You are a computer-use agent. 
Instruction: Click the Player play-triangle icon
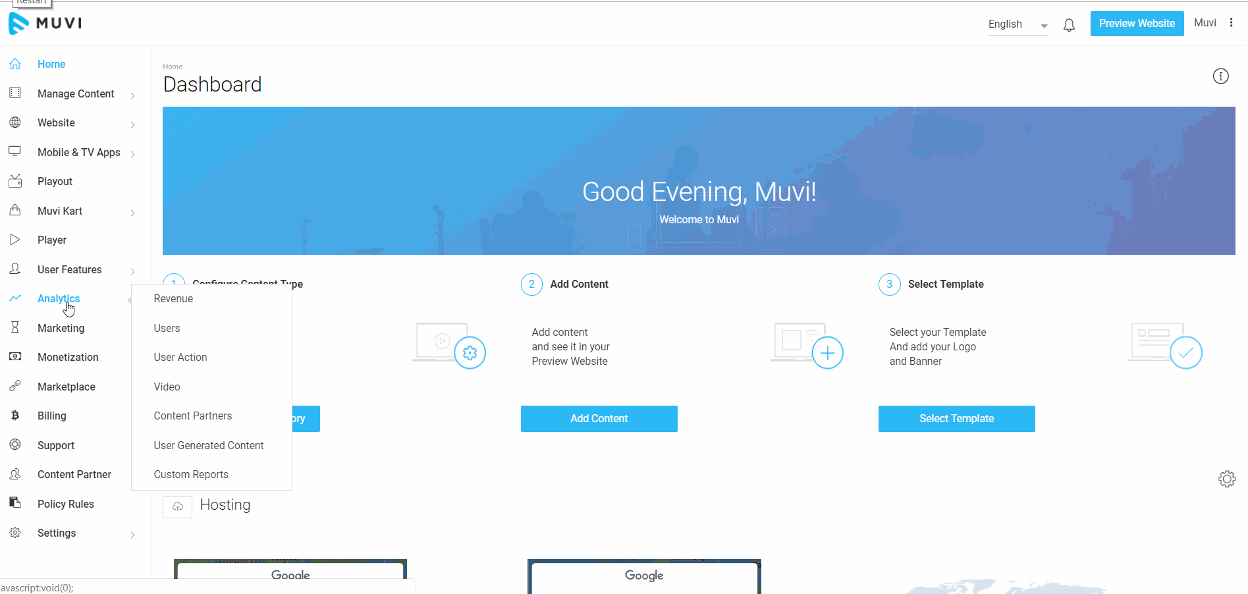15,240
